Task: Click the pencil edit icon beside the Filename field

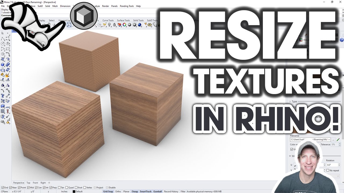Action: pos(338,140)
